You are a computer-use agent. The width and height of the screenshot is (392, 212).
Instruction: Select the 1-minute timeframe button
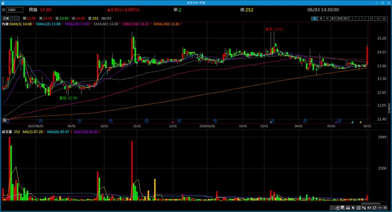352,19
